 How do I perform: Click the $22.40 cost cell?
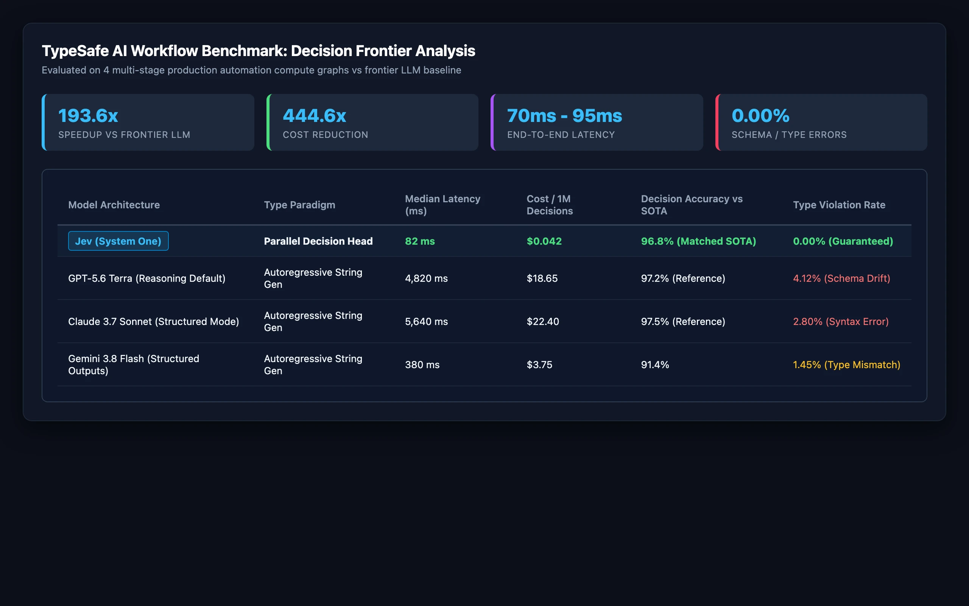tap(542, 322)
